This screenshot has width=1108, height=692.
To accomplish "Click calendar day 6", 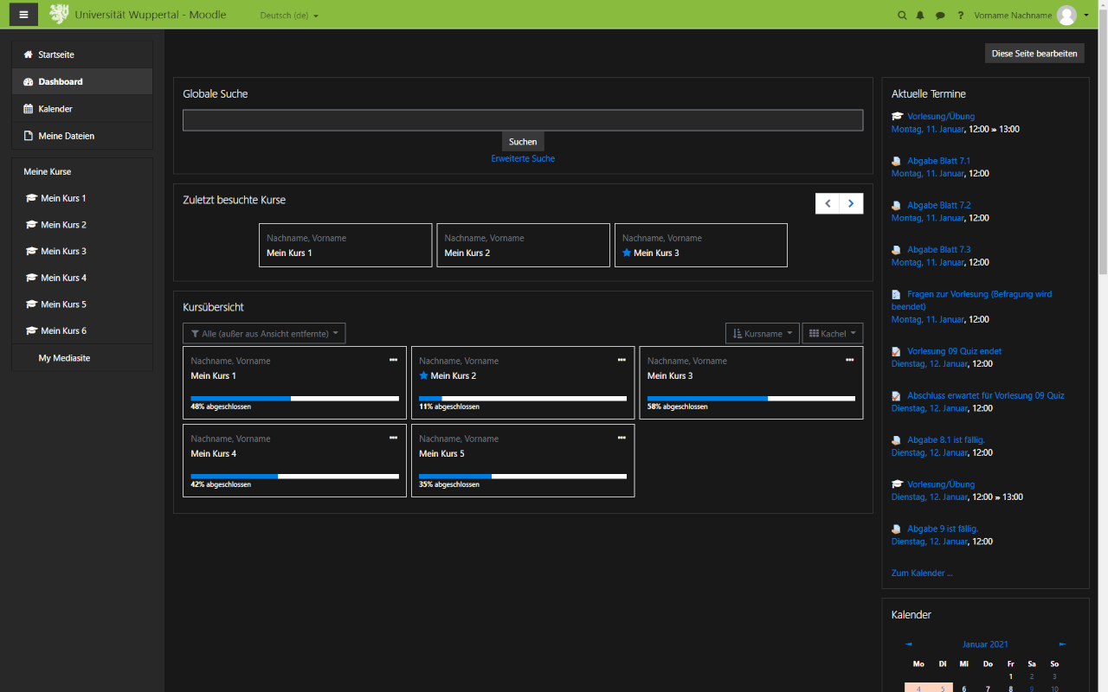I will (x=964, y=689).
